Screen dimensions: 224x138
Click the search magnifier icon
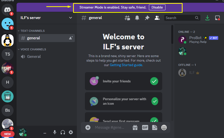point(197,18)
